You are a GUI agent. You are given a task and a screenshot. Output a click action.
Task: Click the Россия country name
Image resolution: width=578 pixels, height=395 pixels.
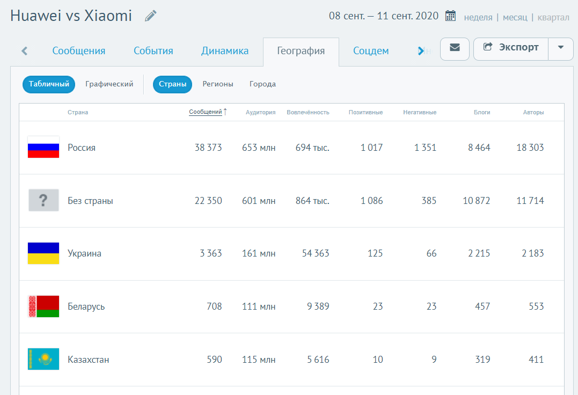click(x=82, y=148)
